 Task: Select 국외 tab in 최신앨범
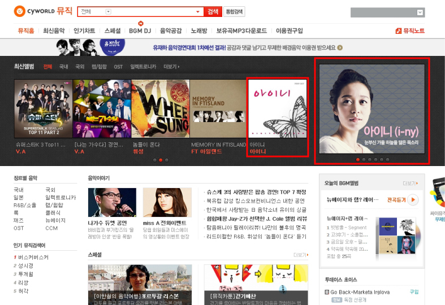coord(80,67)
